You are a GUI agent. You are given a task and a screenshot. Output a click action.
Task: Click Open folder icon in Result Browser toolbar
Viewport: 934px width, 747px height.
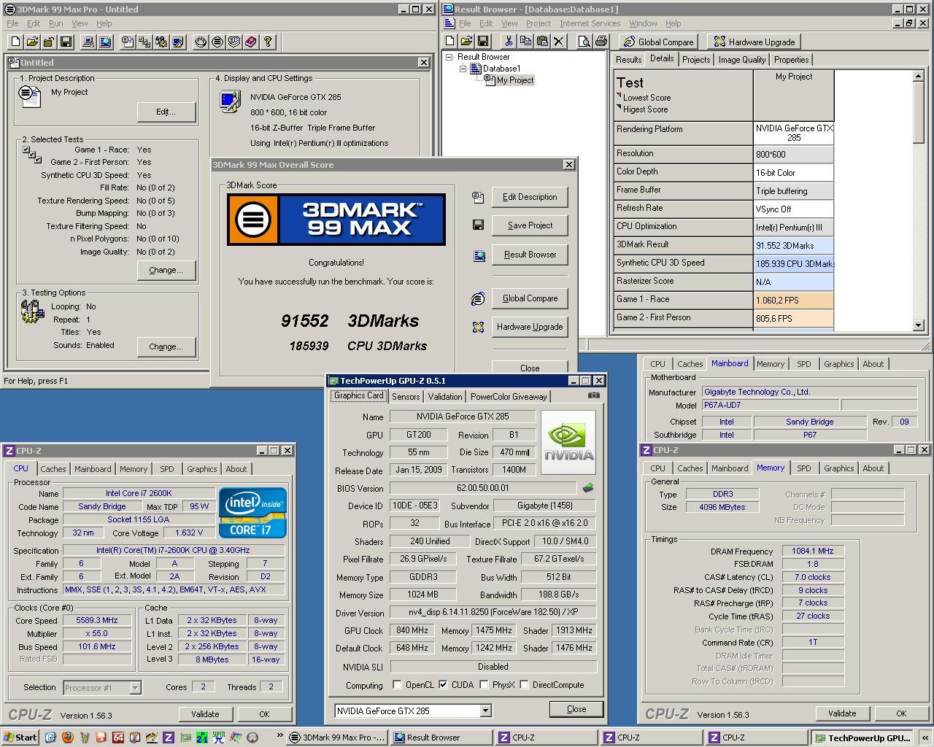pos(466,42)
